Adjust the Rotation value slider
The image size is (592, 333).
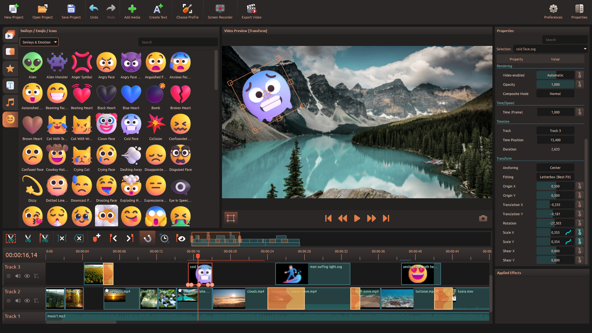coord(555,223)
